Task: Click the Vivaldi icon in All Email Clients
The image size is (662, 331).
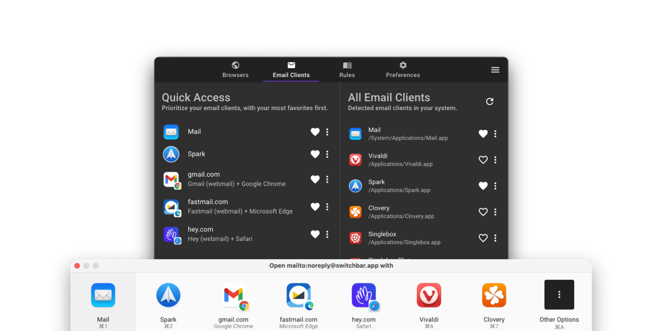Action: pyautogui.click(x=355, y=160)
